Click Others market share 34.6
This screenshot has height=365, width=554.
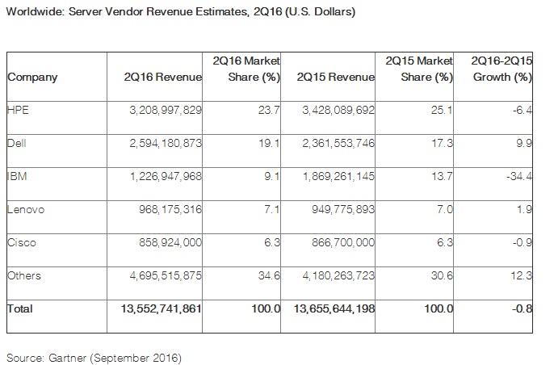[269, 276]
